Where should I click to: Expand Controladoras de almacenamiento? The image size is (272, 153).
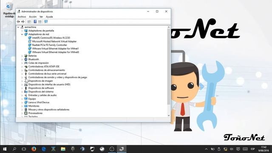(x=22, y=70)
